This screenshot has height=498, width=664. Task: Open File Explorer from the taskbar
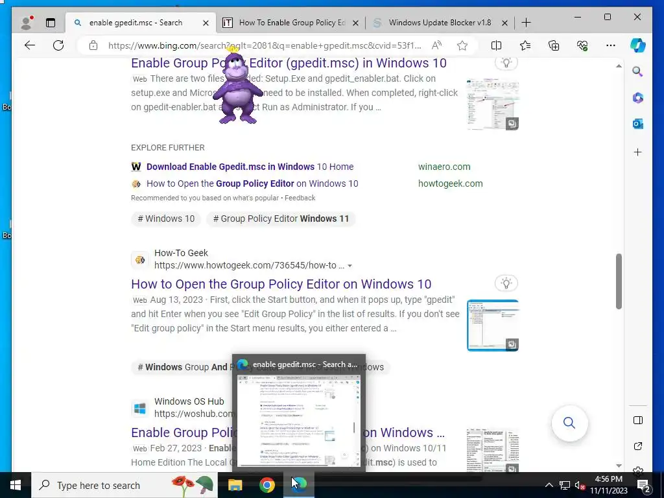coord(235,485)
